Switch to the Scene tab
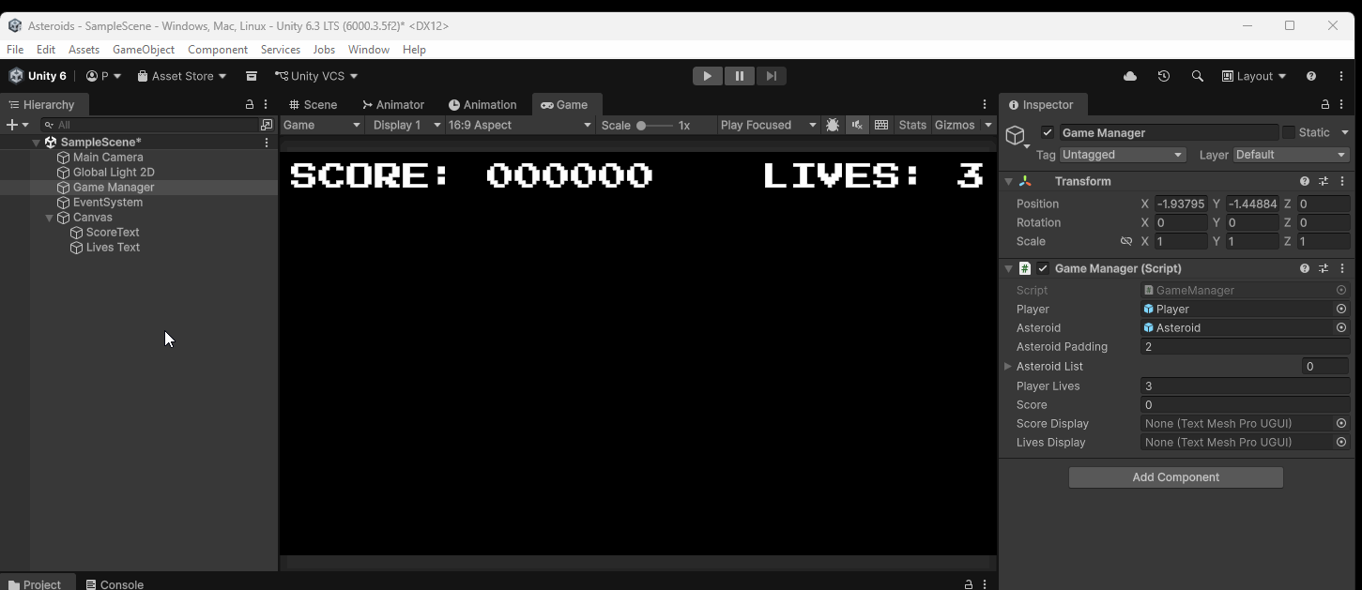 pos(314,105)
